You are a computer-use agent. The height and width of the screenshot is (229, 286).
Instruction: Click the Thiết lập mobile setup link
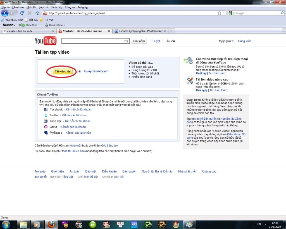[x=201, y=73]
